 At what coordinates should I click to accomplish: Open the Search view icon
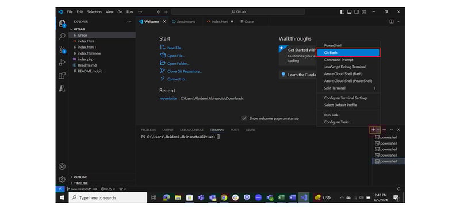click(x=62, y=36)
